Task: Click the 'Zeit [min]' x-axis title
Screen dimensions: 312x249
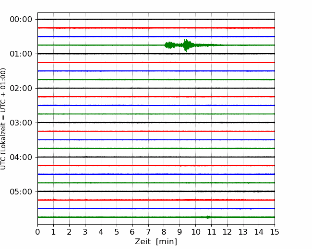Action: [156, 242]
